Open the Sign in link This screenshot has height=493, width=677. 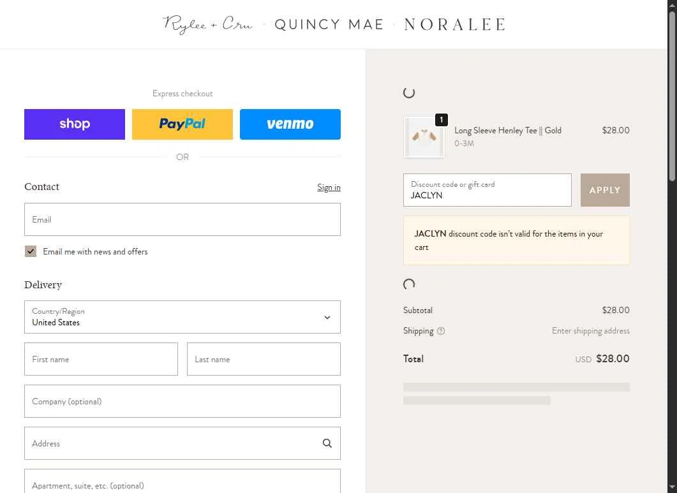click(329, 188)
